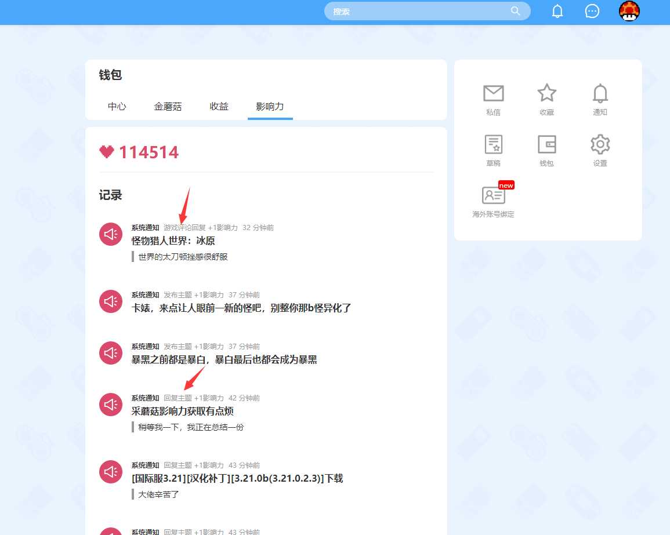Open 钱包 wallet icon in side panel

[x=546, y=145]
